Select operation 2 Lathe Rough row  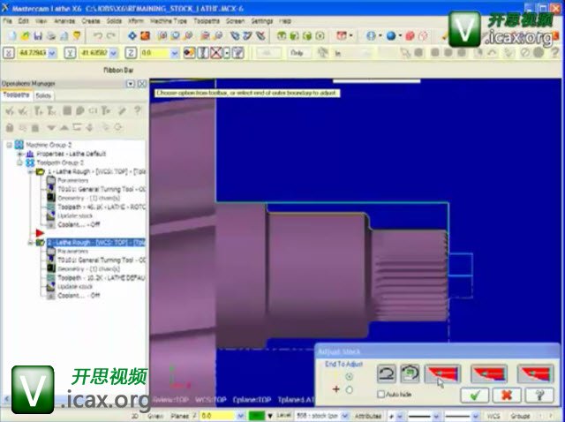96,243
